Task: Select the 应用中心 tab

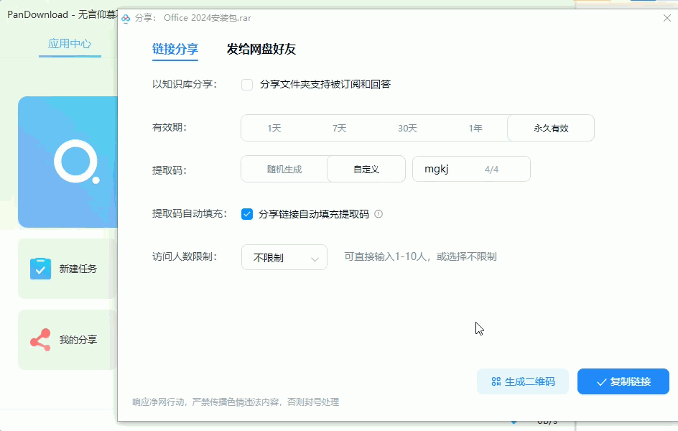Action: coord(70,44)
